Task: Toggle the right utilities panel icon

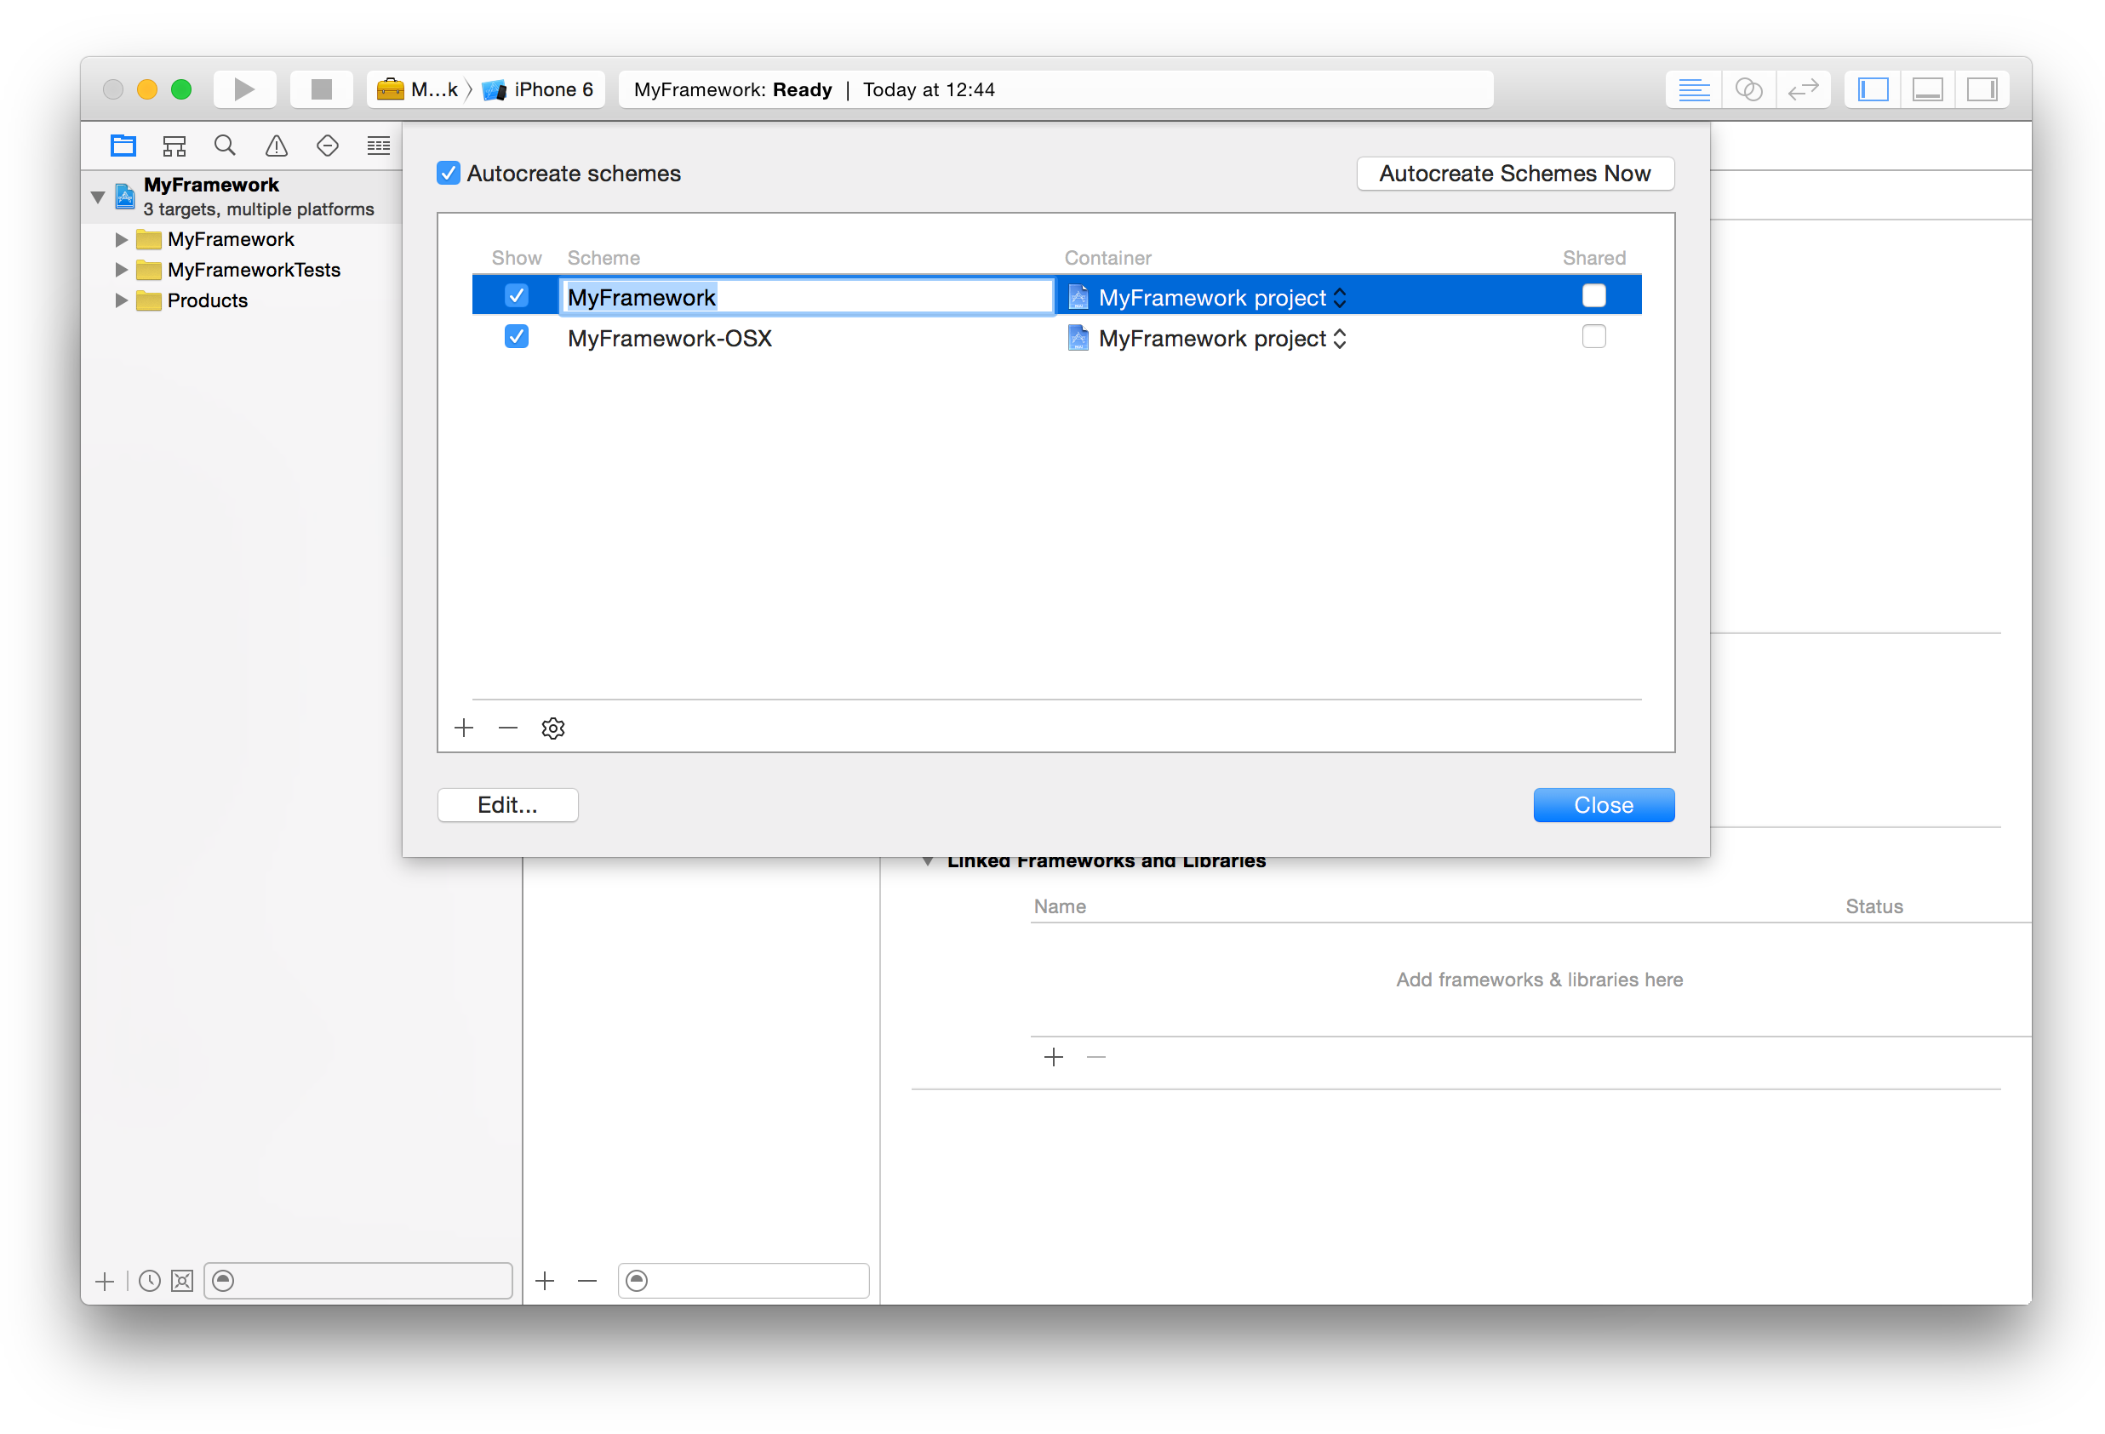Action: point(1982,88)
